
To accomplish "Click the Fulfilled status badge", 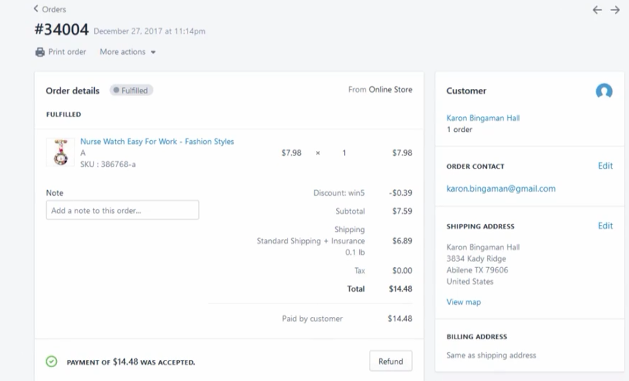I will [x=131, y=90].
